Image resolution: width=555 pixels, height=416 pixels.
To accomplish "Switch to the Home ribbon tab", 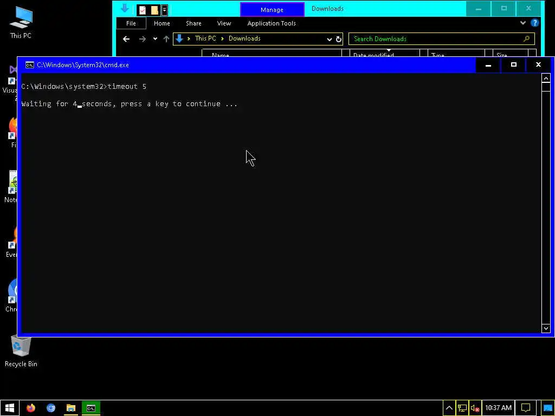I will [162, 23].
